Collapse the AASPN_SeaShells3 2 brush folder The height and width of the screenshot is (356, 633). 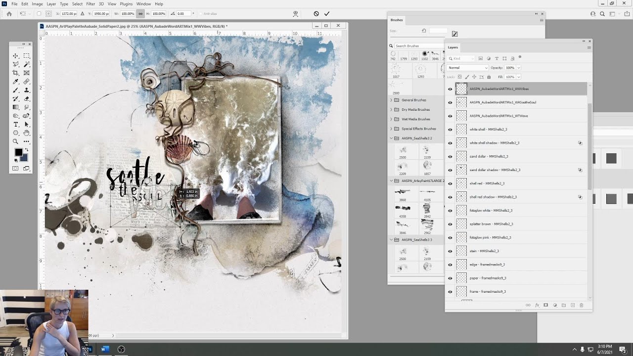click(x=391, y=138)
